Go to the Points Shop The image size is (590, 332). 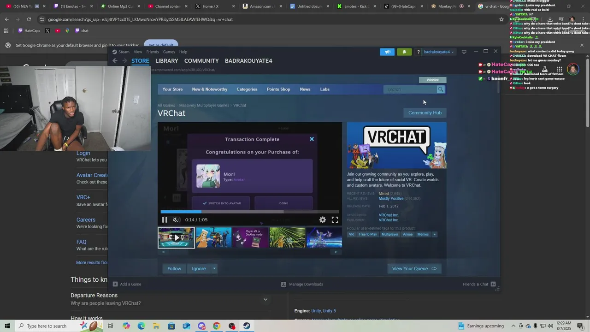(x=278, y=89)
